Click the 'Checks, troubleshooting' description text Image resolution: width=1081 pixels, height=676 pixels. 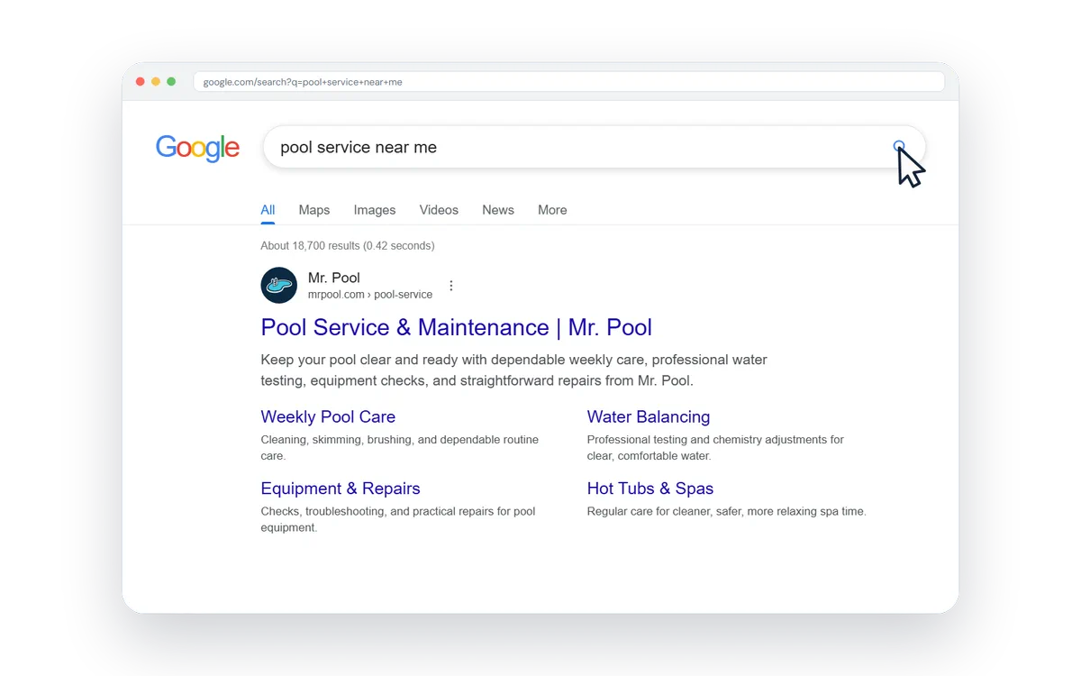(x=398, y=519)
